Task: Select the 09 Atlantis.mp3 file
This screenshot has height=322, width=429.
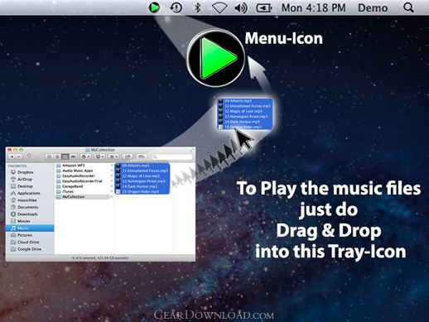Action: [x=142, y=166]
